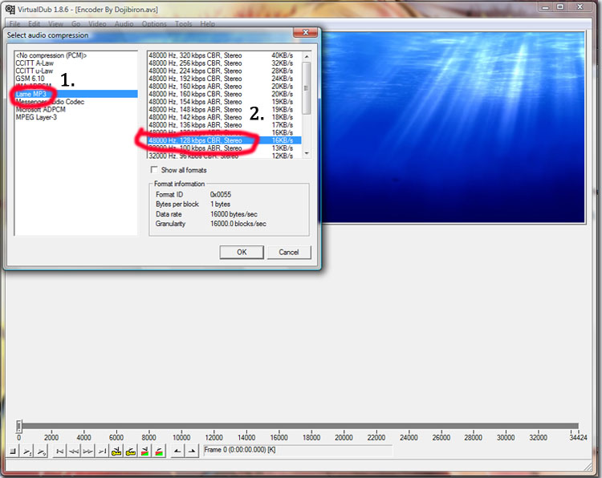The height and width of the screenshot is (478, 602).
Task: Open the File menu
Action: point(14,24)
